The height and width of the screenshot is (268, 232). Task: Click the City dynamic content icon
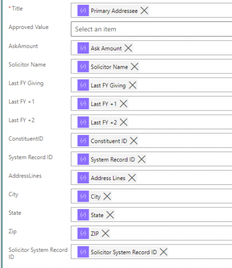[83, 196]
